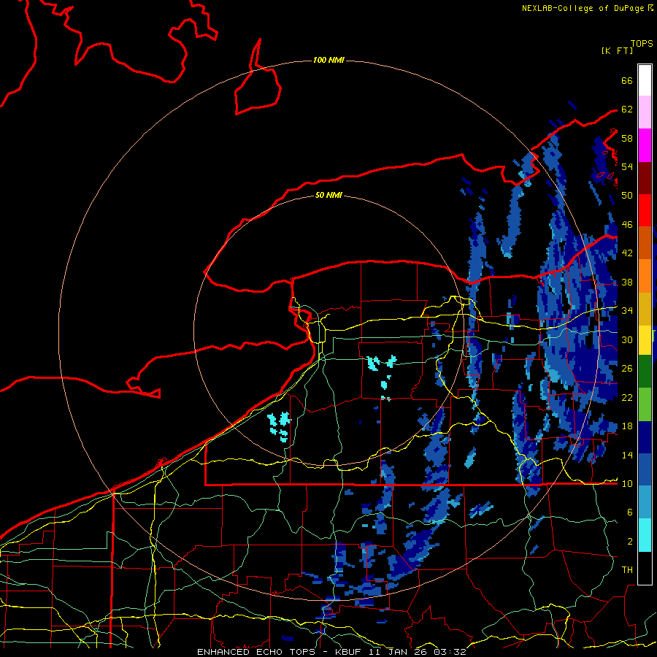The image size is (657, 657).
Task: Click the 26 legend value
Action: point(627,369)
